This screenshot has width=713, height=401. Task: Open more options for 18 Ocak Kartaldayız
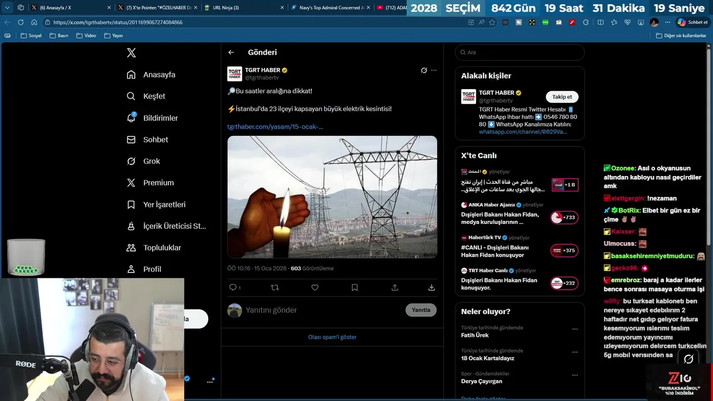(575, 352)
